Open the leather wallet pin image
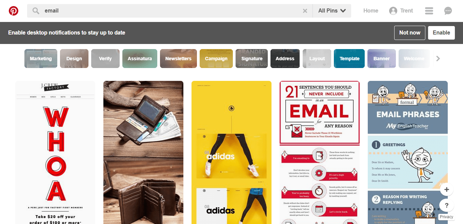463x224 pixels. tap(143, 152)
